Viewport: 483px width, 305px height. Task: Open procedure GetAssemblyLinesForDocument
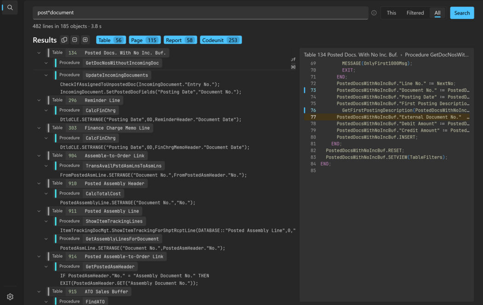109,239
